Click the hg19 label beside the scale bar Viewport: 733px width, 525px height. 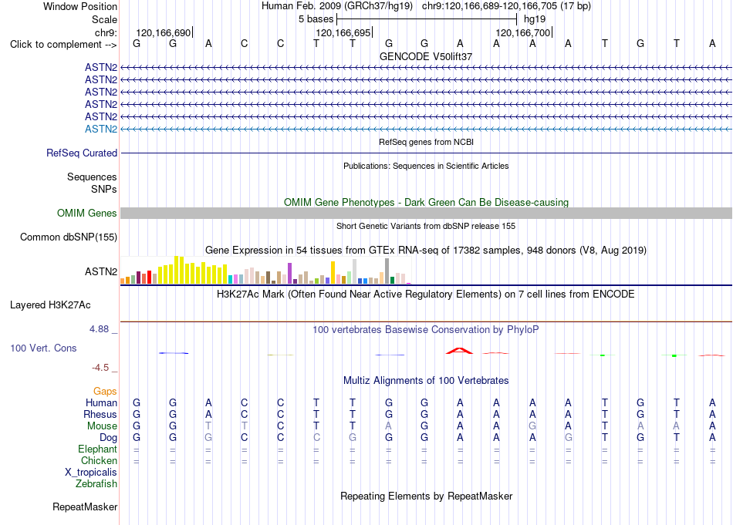pyautogui.click(x=535, y=19)
